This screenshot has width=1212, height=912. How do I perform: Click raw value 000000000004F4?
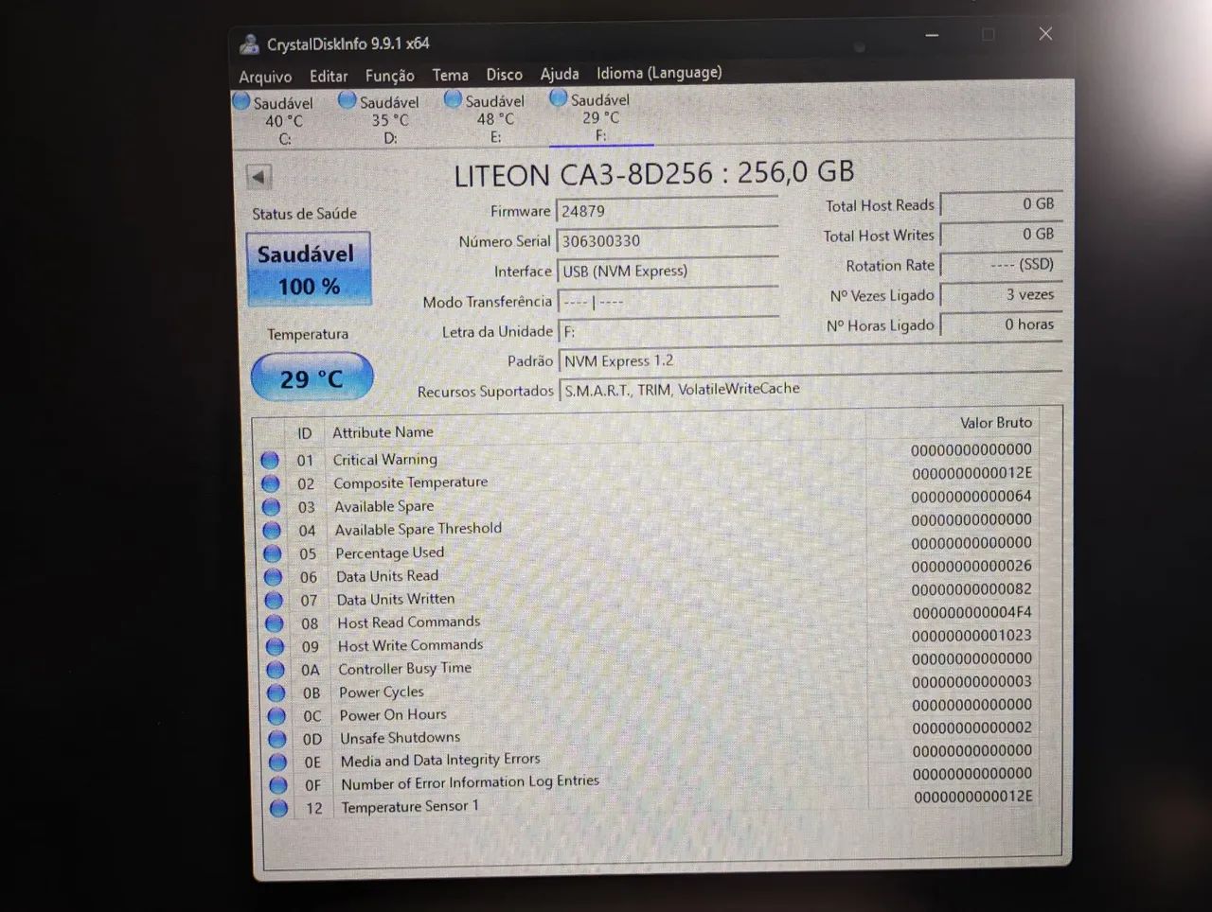971,612
